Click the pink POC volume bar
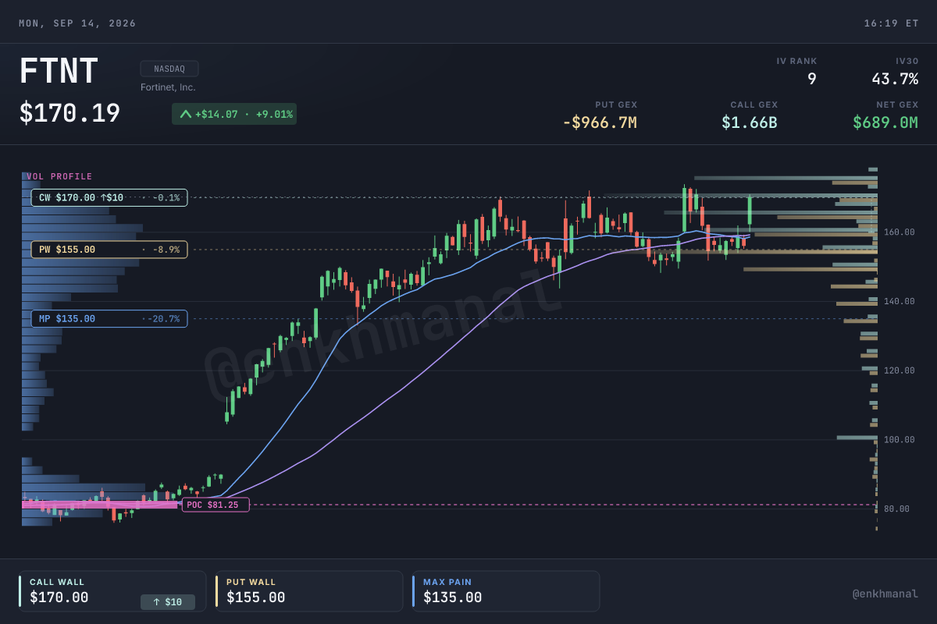 point(100,505)
